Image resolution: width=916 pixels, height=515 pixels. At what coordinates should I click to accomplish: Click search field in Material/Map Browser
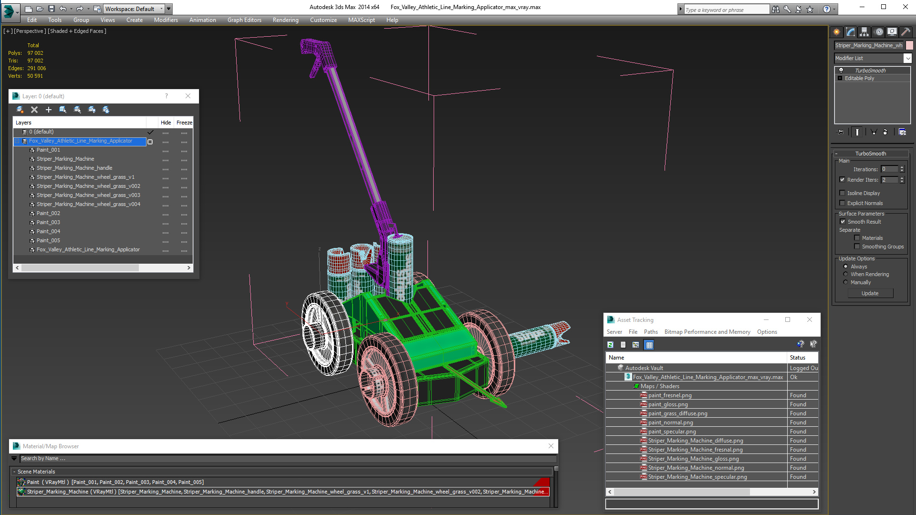(288, 458)
